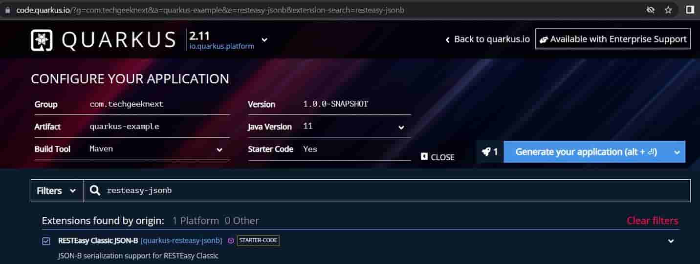Click the CLOSE icon square
This screenshot has width=700, height=264.
click(424, 157)
